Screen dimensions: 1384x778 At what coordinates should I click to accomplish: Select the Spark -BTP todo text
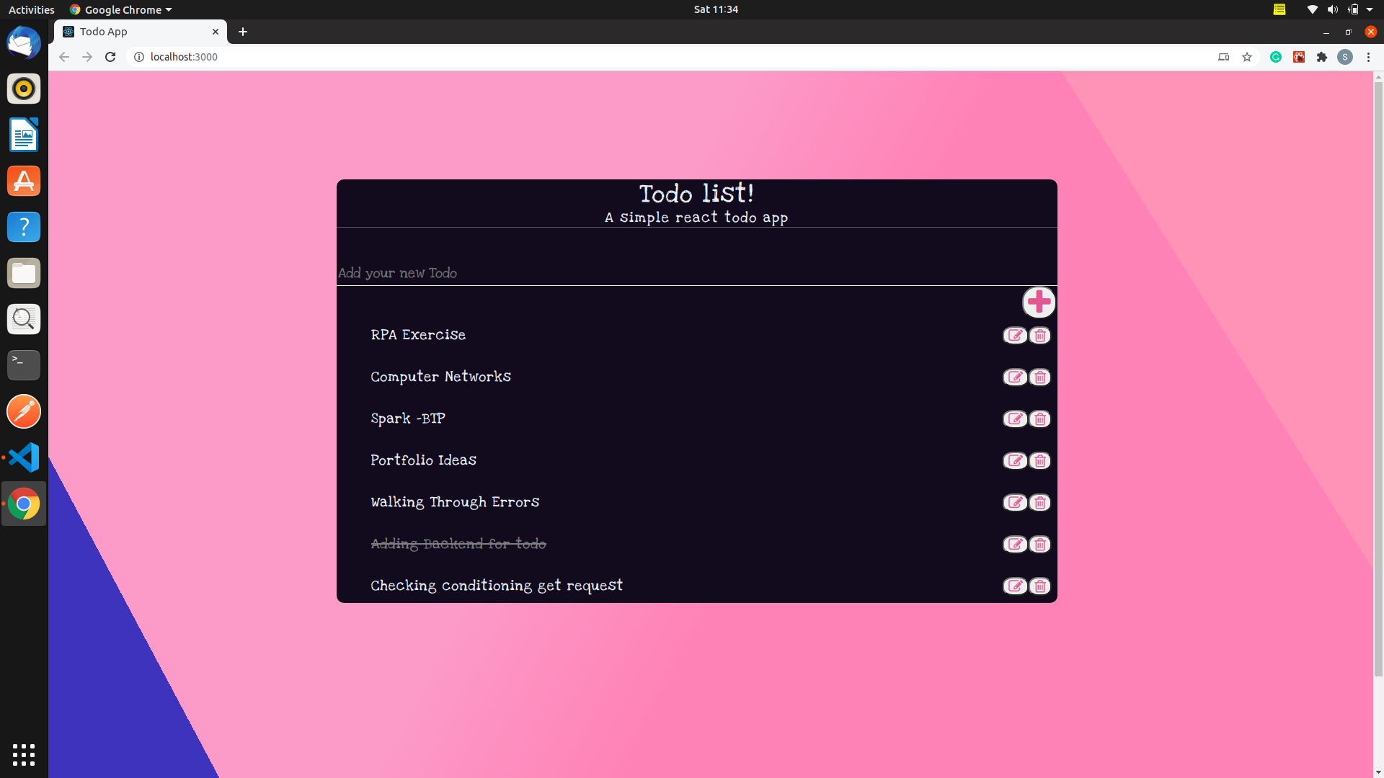[408, 419]
